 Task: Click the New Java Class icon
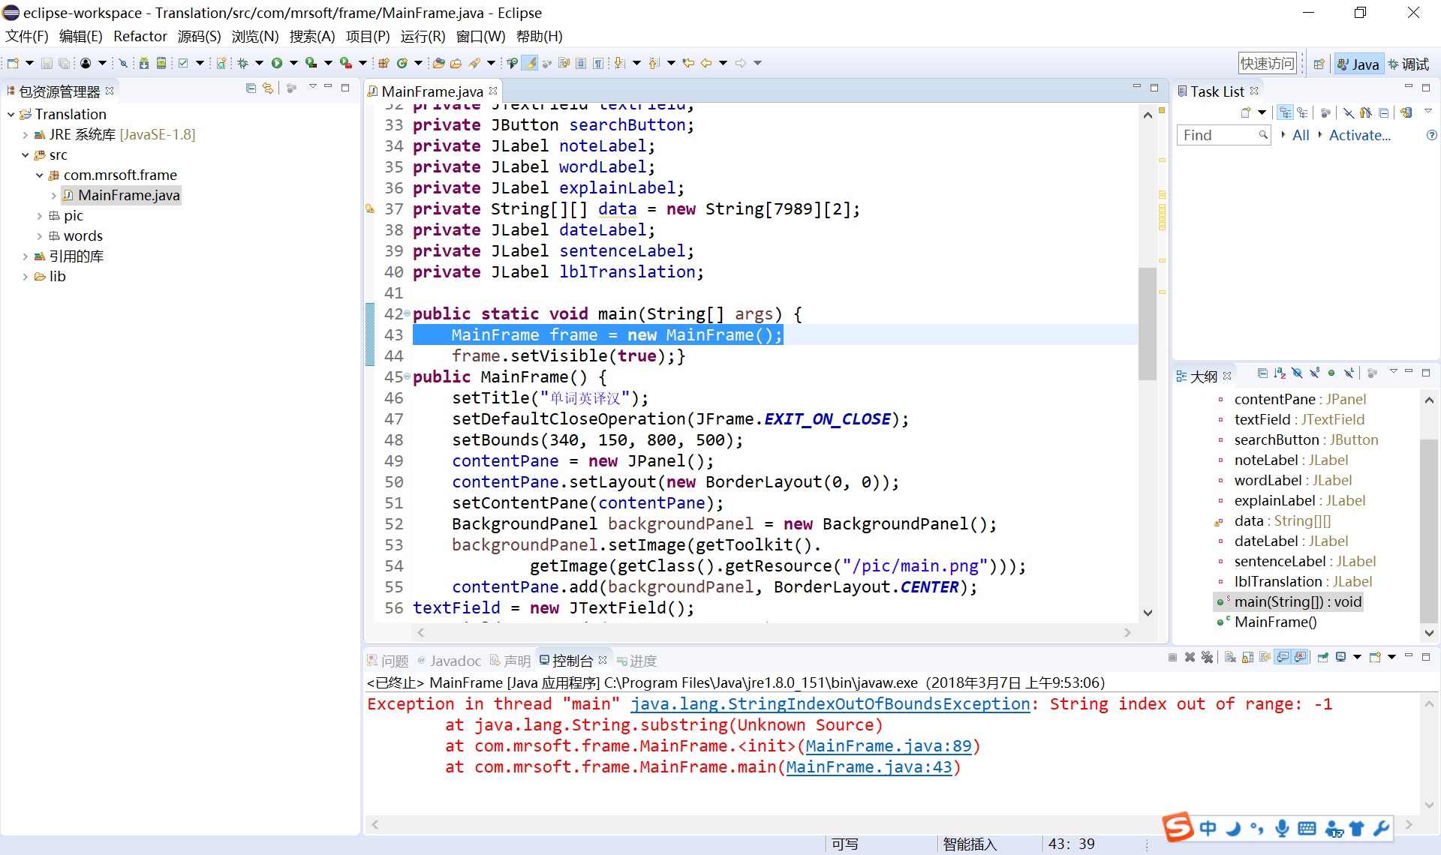click(402, 63)
